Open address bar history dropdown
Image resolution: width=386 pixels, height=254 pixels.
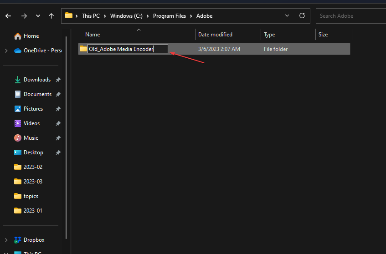click(287, 15)
